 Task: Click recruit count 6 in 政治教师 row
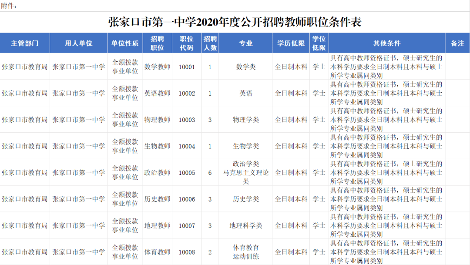pyautogui.click(x=210, y=173)
